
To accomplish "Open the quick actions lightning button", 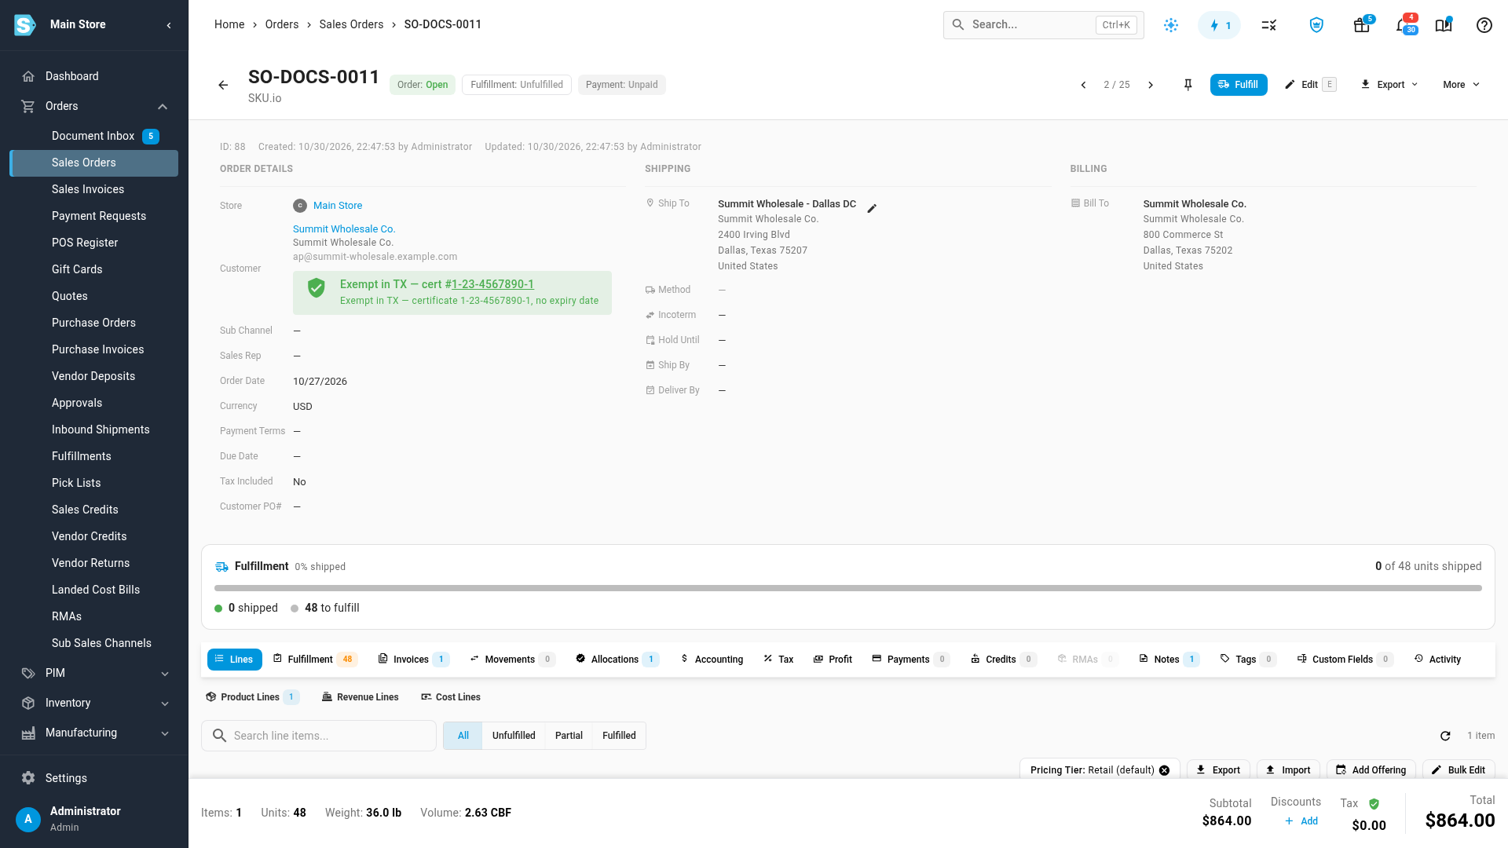I will pos(1219,25).
